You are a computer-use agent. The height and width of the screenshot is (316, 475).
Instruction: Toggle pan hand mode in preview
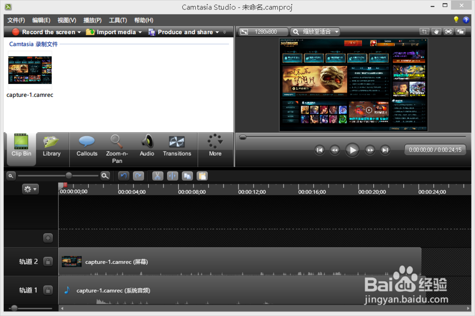coord(436,31)
